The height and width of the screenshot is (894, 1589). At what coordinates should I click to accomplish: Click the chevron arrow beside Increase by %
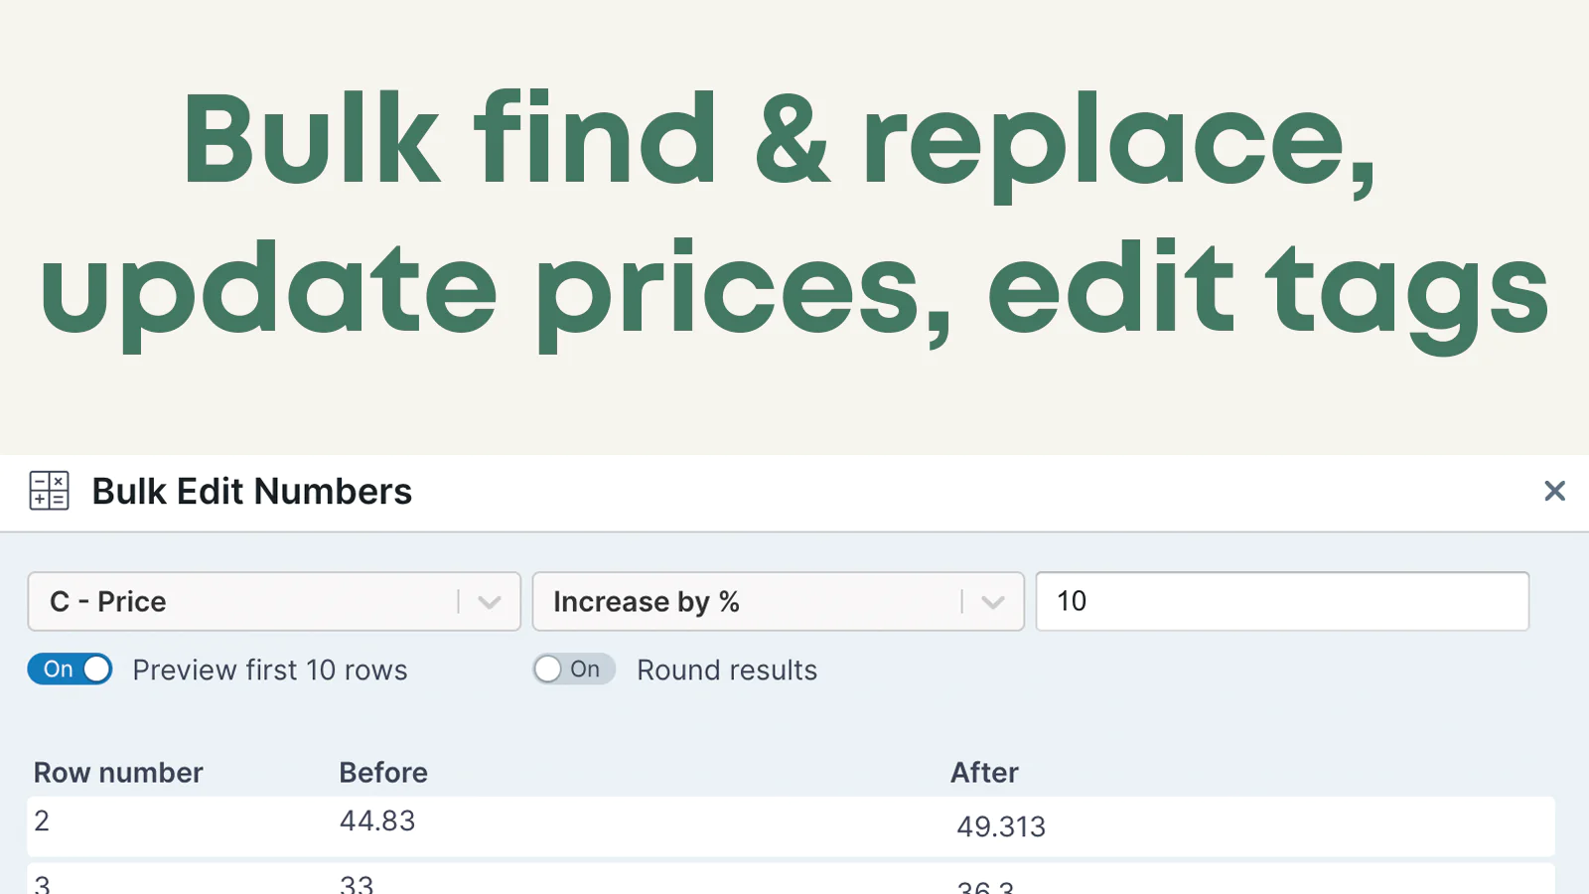(993, 602)
